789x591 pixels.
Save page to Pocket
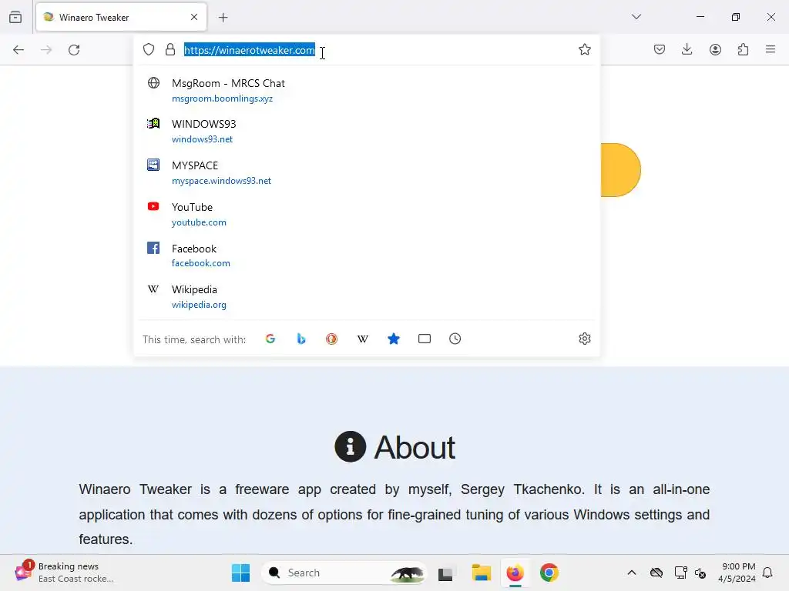(x=660, y=49)
